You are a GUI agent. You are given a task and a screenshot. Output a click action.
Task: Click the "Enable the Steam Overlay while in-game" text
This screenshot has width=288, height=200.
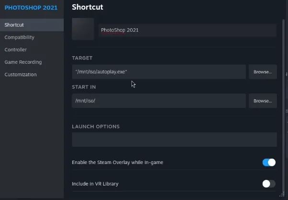pyautogui.click(x=117, y=163)
